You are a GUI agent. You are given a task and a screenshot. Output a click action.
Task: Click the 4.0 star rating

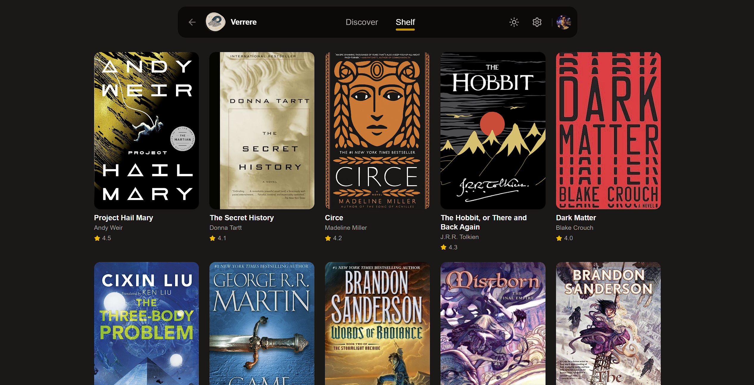tap(565, 238)
